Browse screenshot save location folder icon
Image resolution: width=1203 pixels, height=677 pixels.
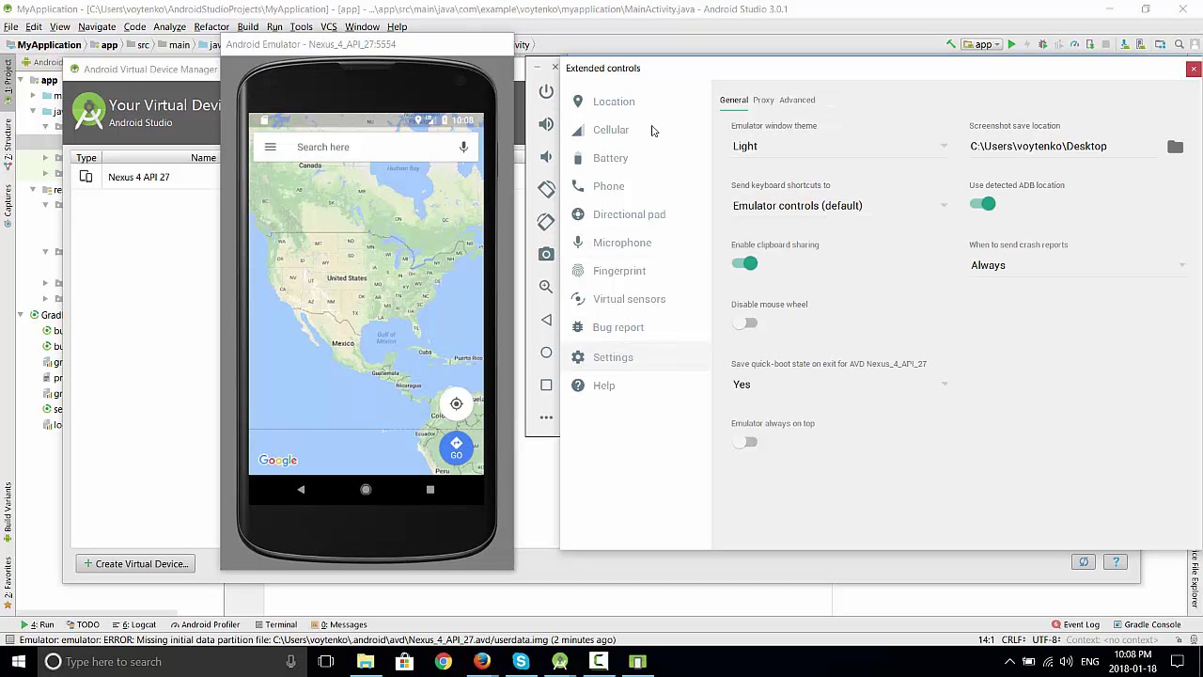[x=1175, y=146]
